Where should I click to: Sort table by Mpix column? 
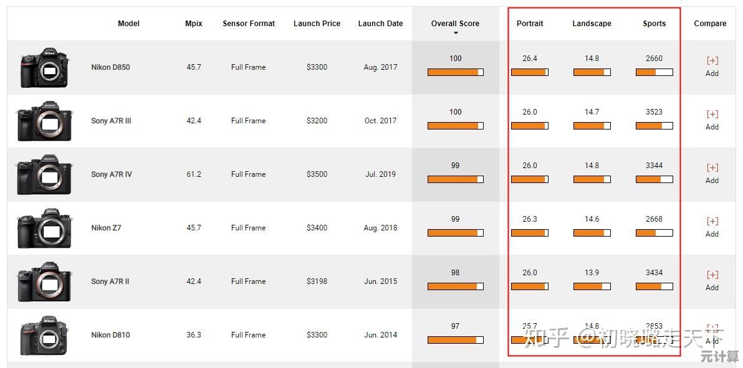click(194, 24)
